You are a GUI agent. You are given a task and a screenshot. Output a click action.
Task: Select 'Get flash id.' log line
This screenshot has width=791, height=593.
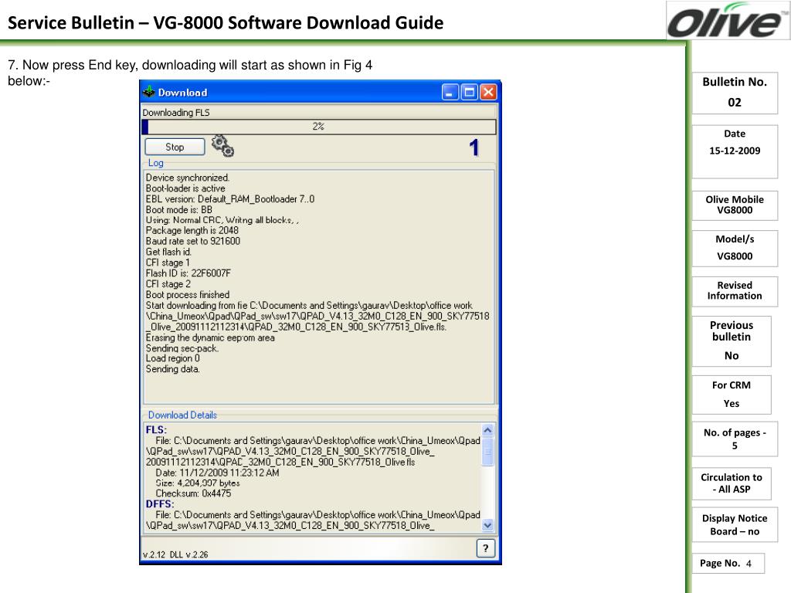point(169,252)
